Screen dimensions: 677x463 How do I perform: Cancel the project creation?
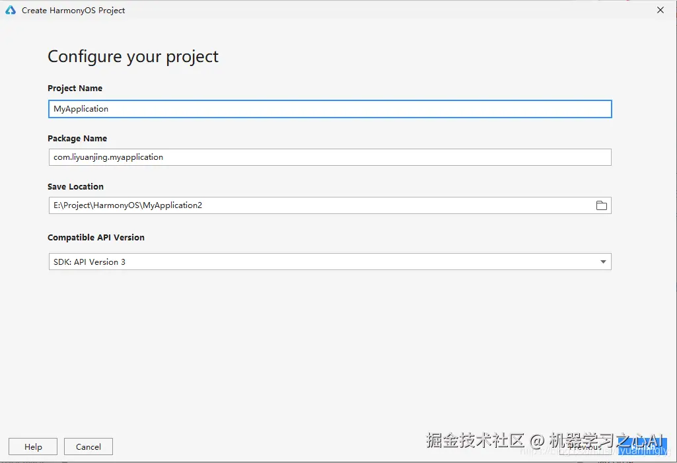pyautogui.click(x=88, y=447)
